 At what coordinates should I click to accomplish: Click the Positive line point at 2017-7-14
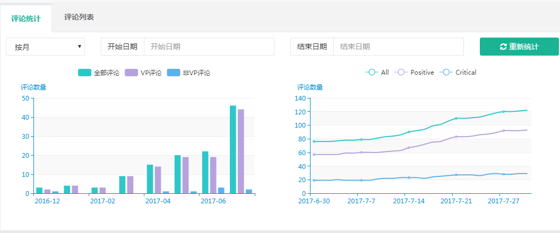click(409, 148)
